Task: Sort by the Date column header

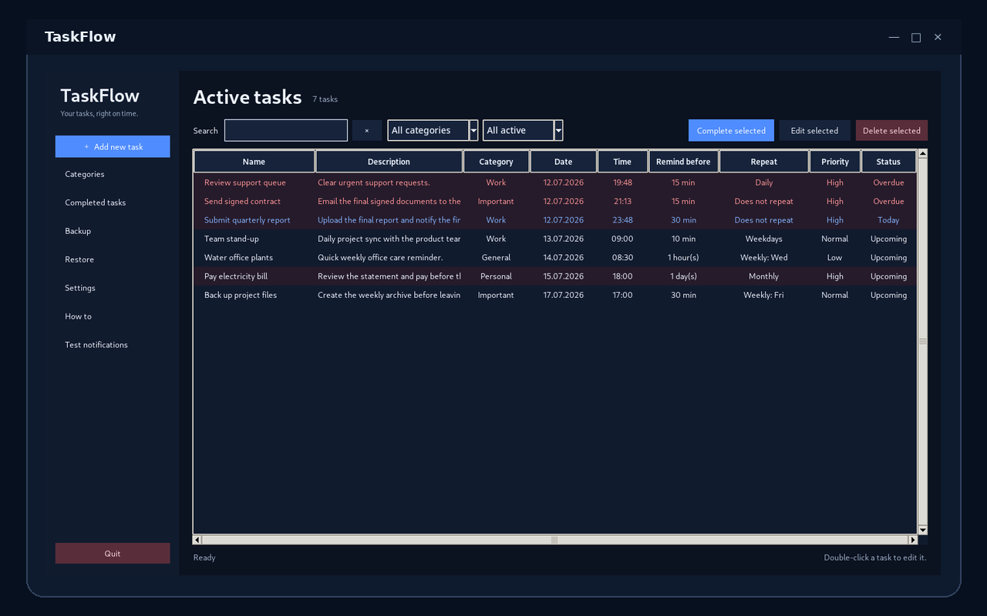Action: pos(564,162)
